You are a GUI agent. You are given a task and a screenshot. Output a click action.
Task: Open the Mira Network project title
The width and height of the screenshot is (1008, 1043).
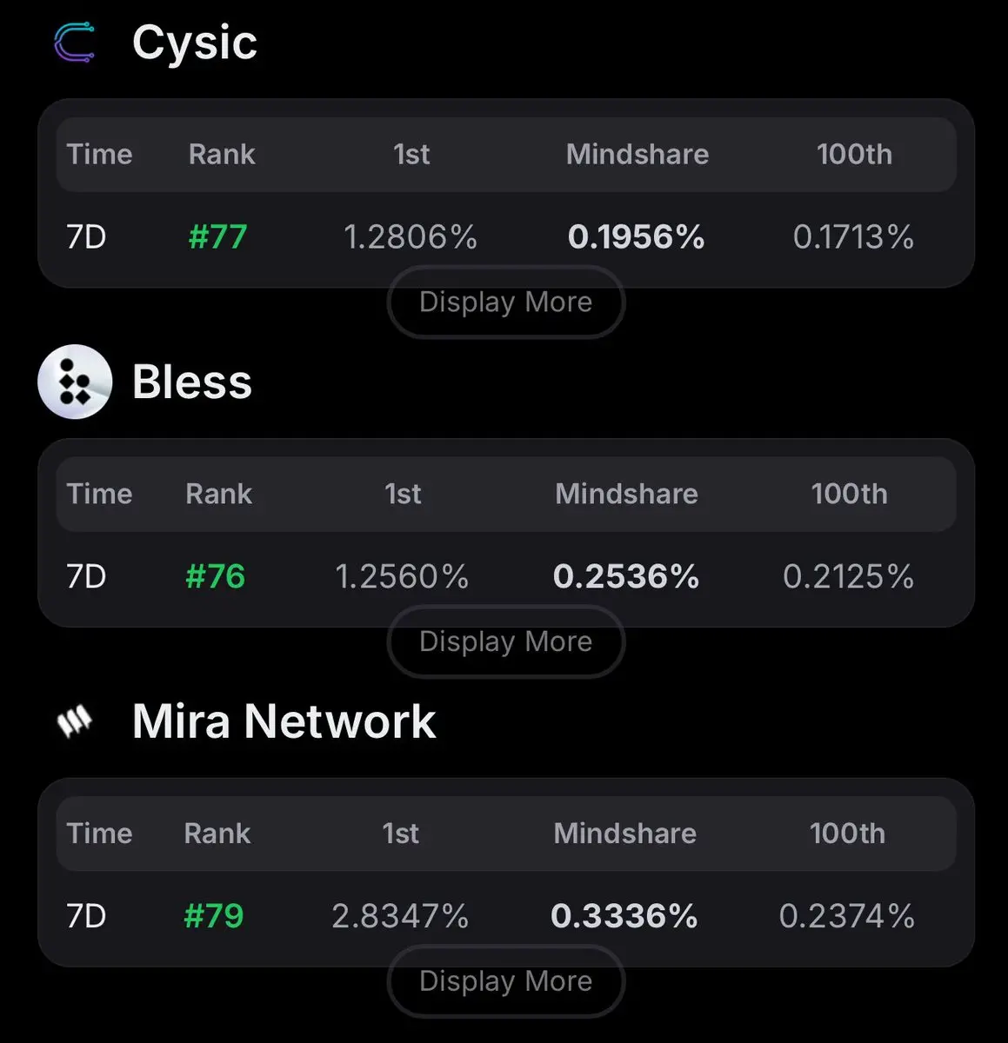pos(284,721)
